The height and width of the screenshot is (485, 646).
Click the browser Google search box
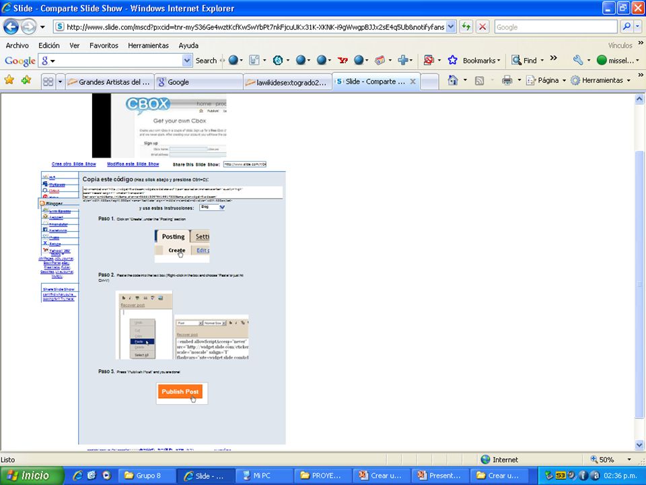click(556, 27)
